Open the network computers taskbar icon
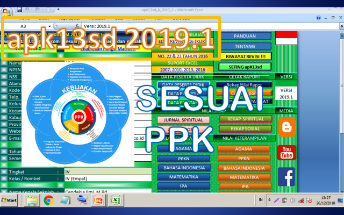 [x=82, y=200]
